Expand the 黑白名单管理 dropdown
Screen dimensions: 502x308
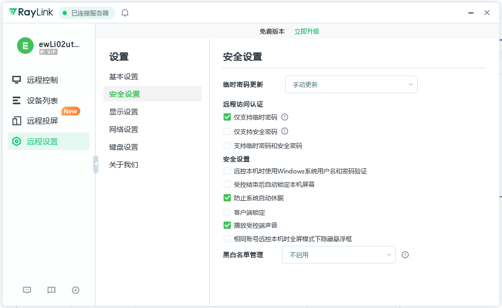pos(338,255)
